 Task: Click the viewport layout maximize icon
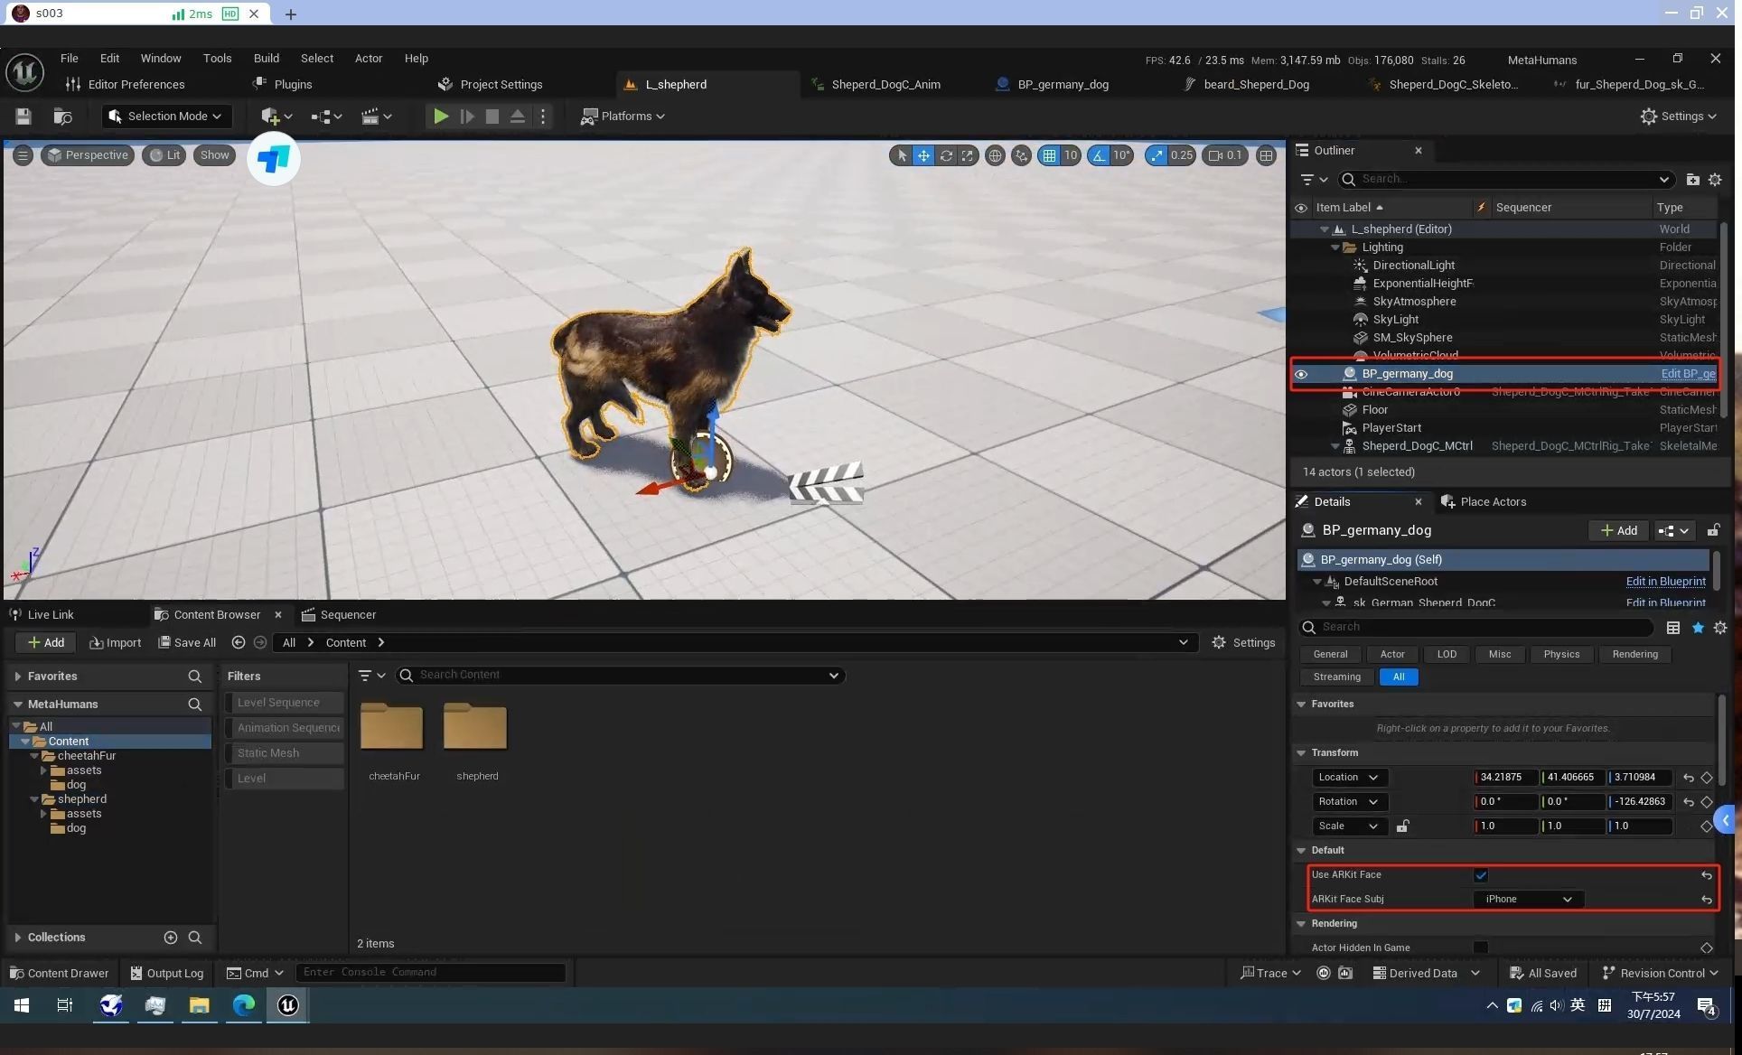pyautogui.click(x=1267, y=155)
